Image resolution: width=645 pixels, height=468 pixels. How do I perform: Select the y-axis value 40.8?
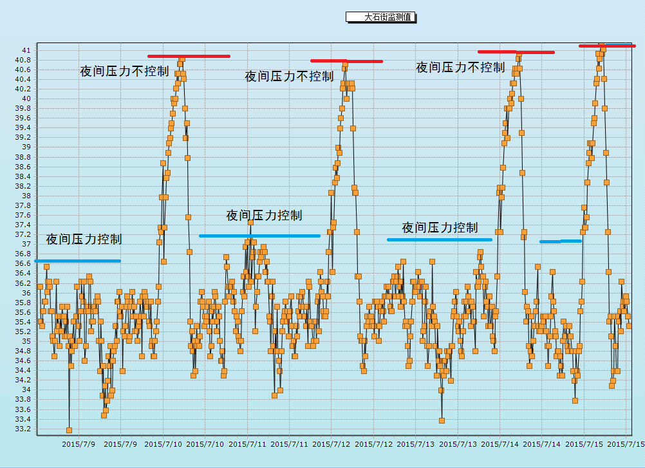tap(23, 60)
